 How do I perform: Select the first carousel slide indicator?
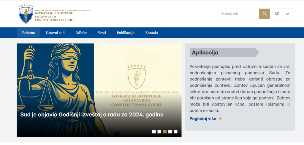click(x=154, y=131)
